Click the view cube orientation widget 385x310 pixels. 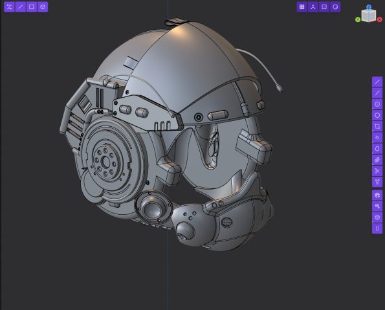(369, 16)
